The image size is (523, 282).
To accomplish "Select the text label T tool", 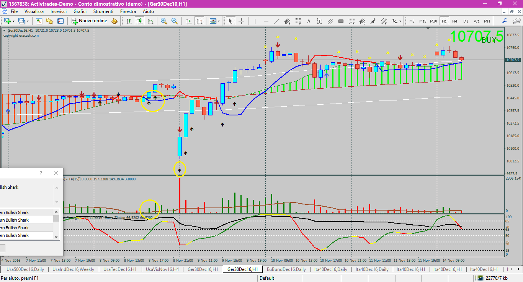I will tap(319, 21).
